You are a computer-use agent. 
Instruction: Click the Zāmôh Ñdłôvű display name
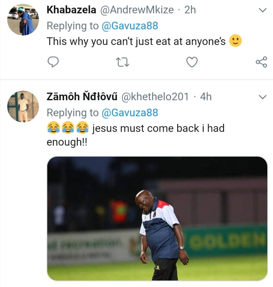tap(82, 97)
